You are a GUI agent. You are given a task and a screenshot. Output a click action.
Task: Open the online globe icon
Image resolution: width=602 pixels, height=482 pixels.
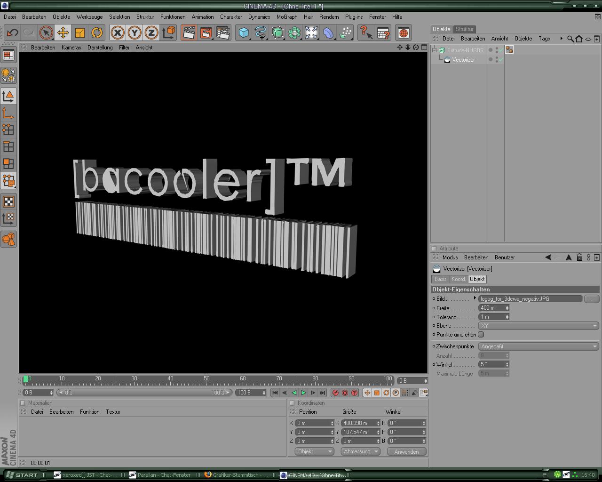coord(404,32)
